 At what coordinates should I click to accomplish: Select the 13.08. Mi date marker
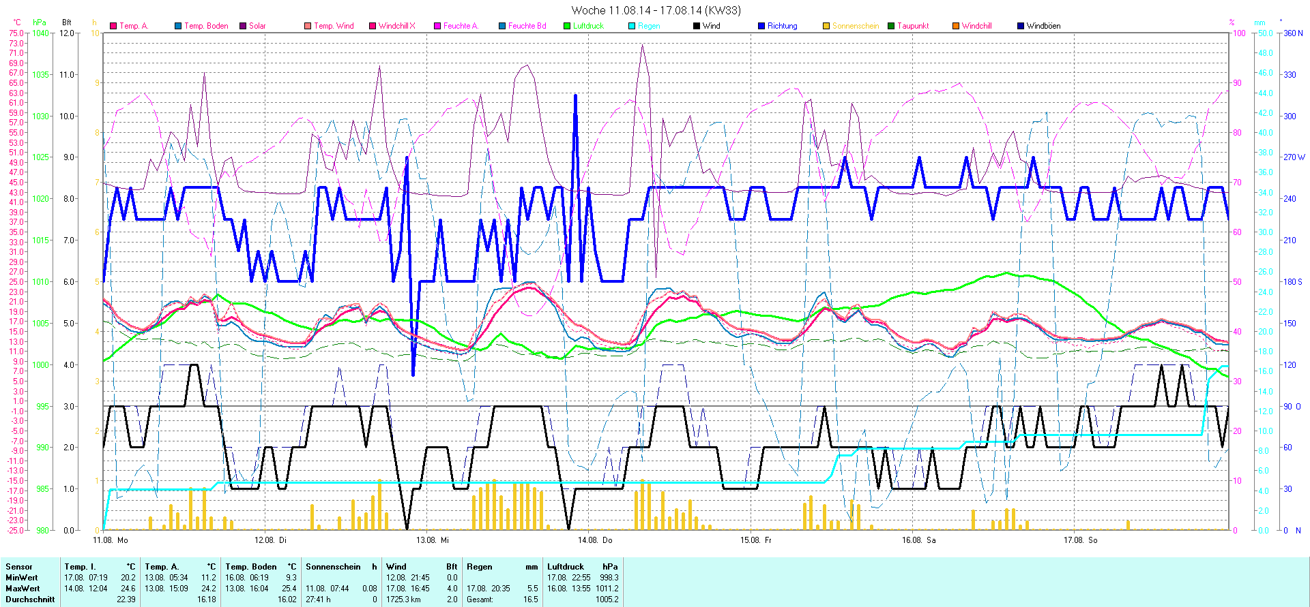[433, 540]
